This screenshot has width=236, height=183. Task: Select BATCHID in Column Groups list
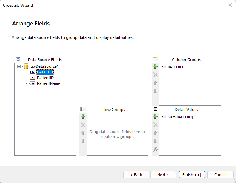pyautogui.click(x=175, y=67)
